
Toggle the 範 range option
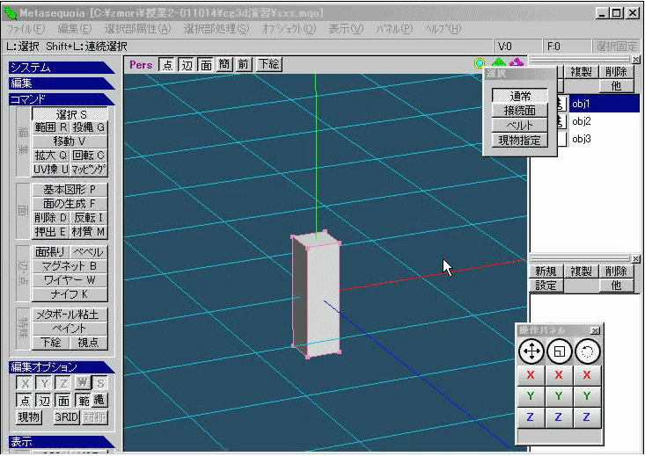(x=84, y=400)
